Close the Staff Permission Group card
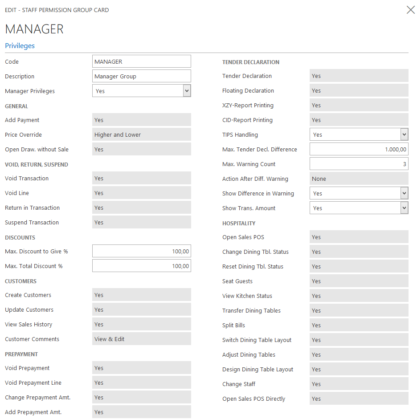Screen dimensions: 417x419 coord(410,10)
